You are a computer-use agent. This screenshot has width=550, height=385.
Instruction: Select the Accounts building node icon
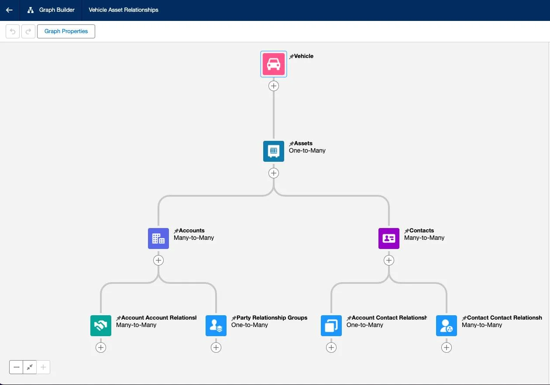point(158,238)
